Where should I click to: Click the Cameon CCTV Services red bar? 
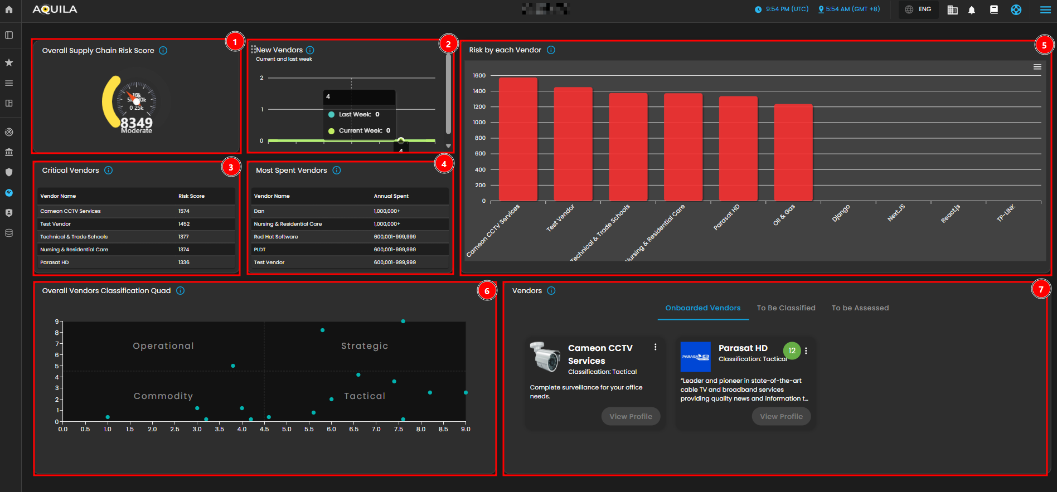click(518, 139)
